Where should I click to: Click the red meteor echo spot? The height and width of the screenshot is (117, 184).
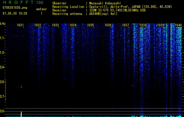click(21, 87)
